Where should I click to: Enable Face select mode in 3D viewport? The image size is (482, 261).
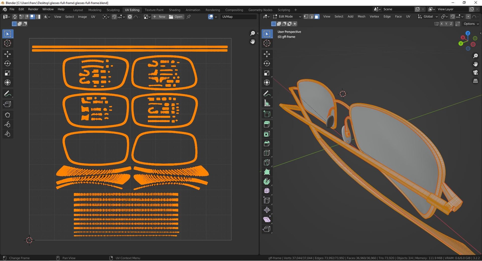tap(317, 17)
